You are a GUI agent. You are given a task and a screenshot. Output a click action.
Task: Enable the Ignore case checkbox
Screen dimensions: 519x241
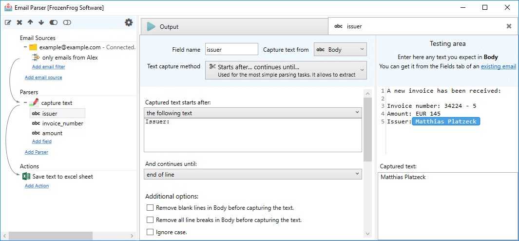[150, 232]
